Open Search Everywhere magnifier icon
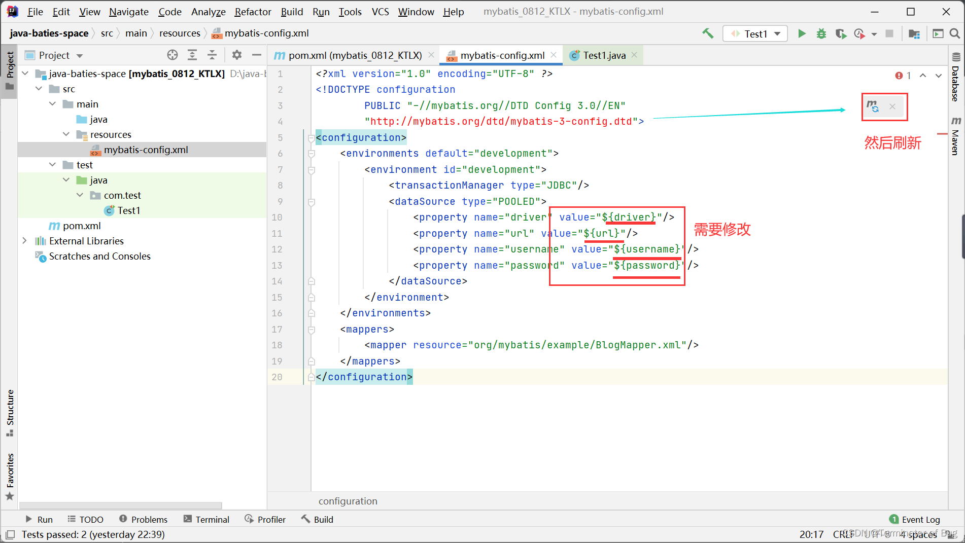This screenshot has height=543, width=965. click(x=954, y=33)
